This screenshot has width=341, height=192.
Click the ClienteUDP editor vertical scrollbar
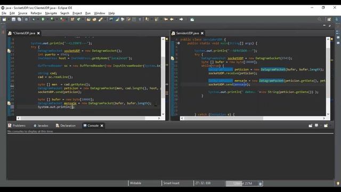point(163,77)
